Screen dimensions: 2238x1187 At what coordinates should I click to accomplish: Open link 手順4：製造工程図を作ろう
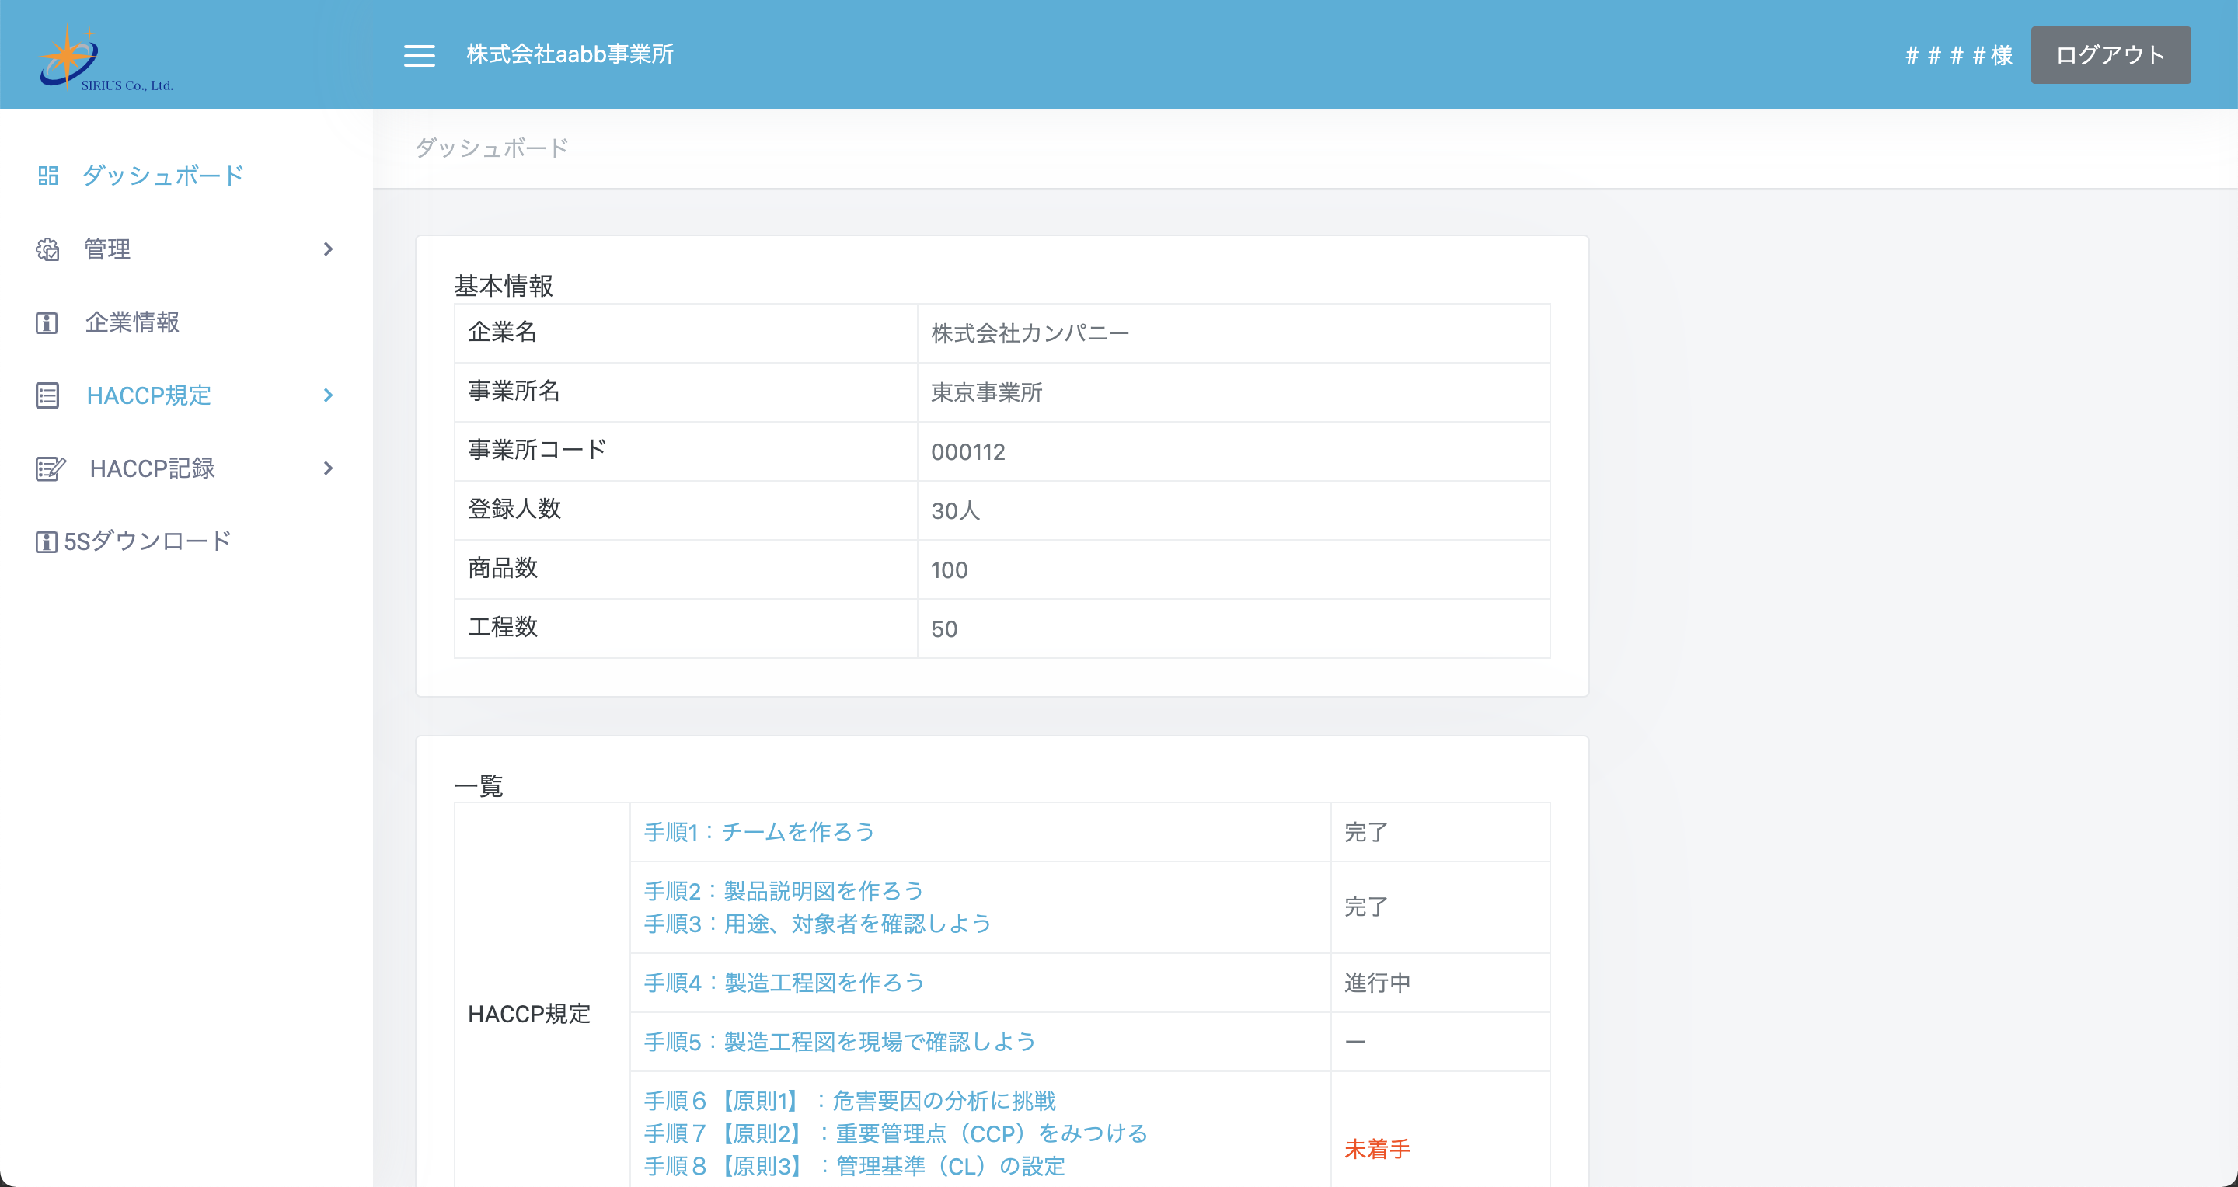(783, 983)
